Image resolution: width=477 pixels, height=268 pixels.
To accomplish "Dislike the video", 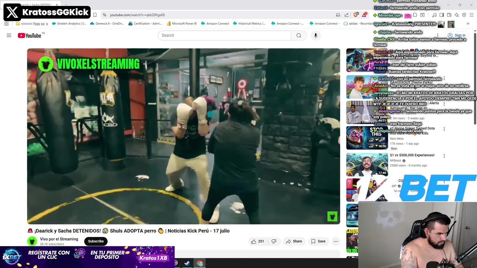I will (x=274, y=241).
